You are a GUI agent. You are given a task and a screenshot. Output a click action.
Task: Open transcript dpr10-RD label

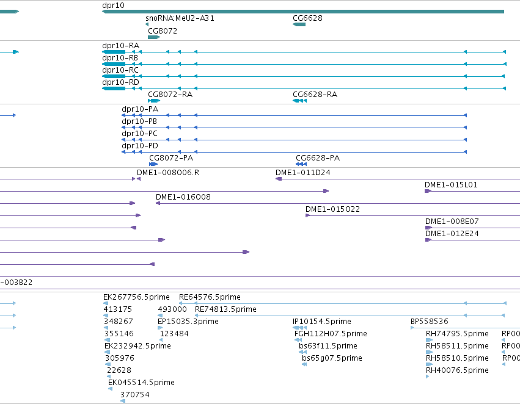click(121, 82)
